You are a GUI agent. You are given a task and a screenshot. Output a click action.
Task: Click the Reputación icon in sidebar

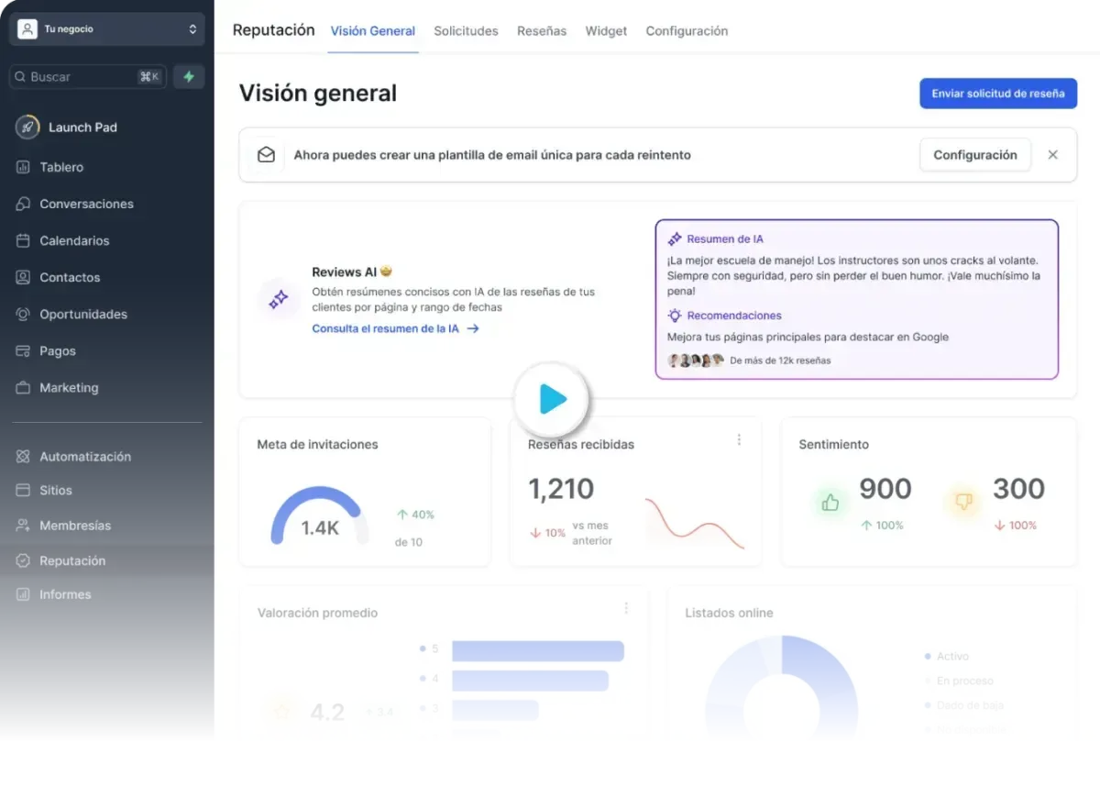[x=23, y=560]
